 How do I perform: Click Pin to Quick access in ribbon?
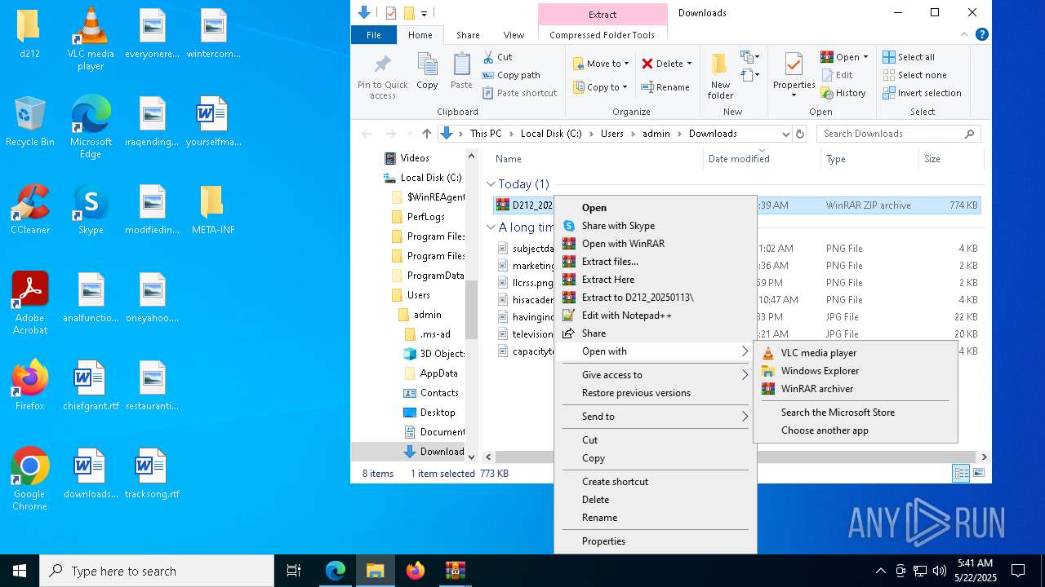pyautogui.click(x=382, y=77)
